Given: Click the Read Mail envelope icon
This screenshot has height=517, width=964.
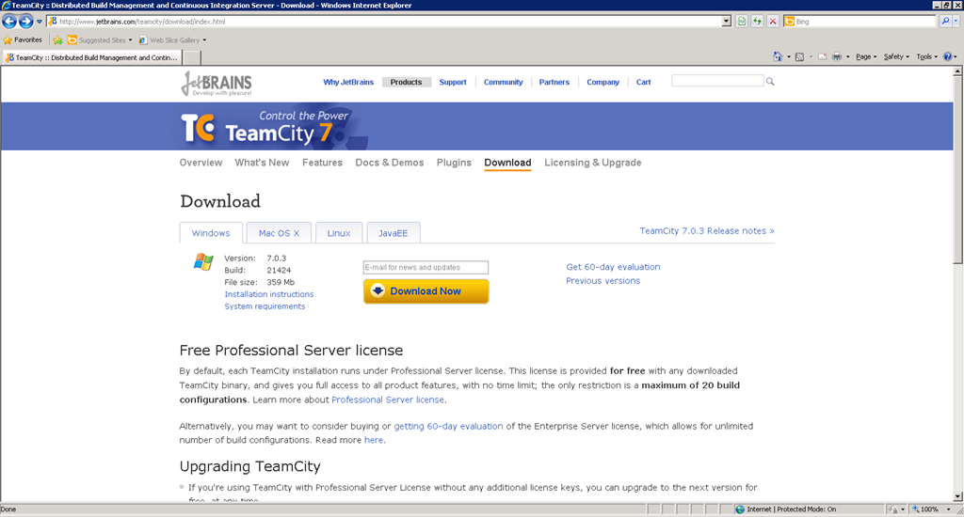Looking at the screenshot, I should pos(822,56).
